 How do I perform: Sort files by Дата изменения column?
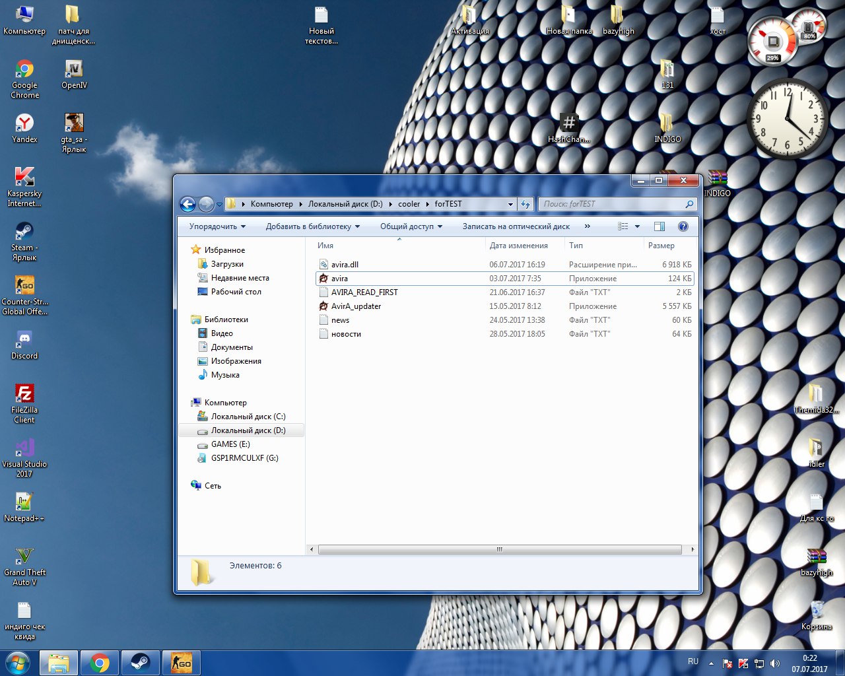[518, 246]
